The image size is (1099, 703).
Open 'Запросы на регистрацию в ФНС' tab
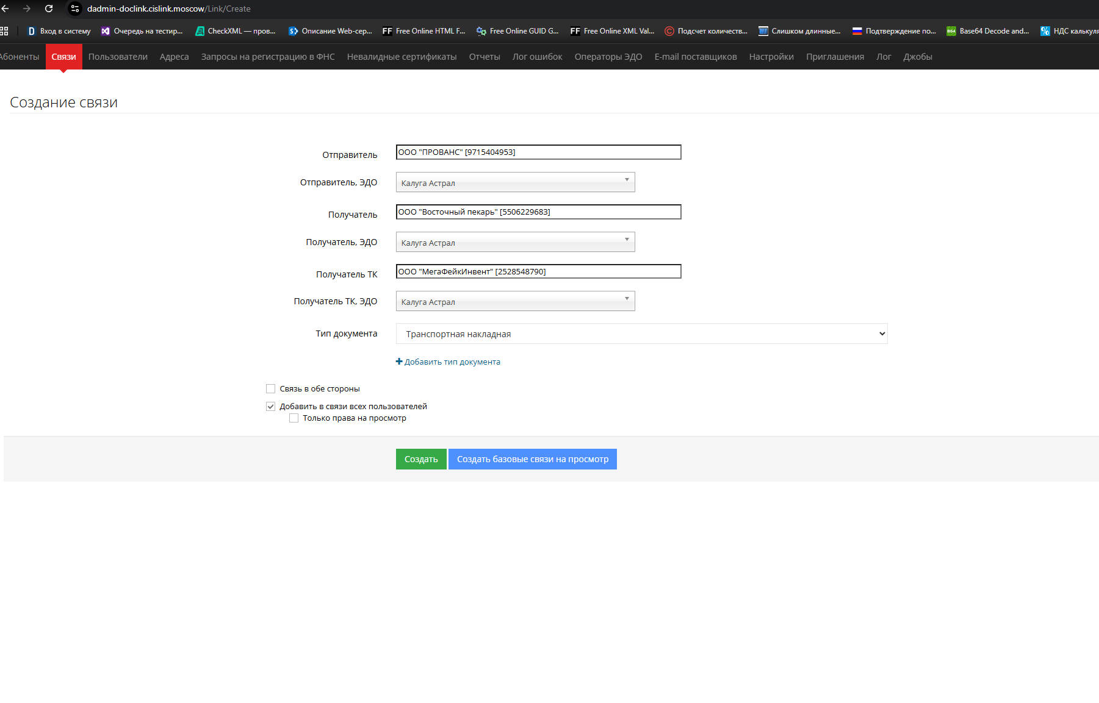click(x=268, y=57)
